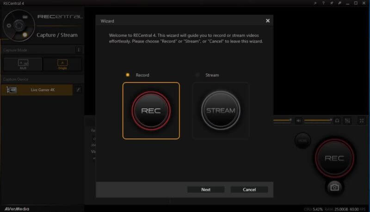Close the Wizard dialog with the X
This screenshot has width=370, height=212.
click(x=268, y=21)
